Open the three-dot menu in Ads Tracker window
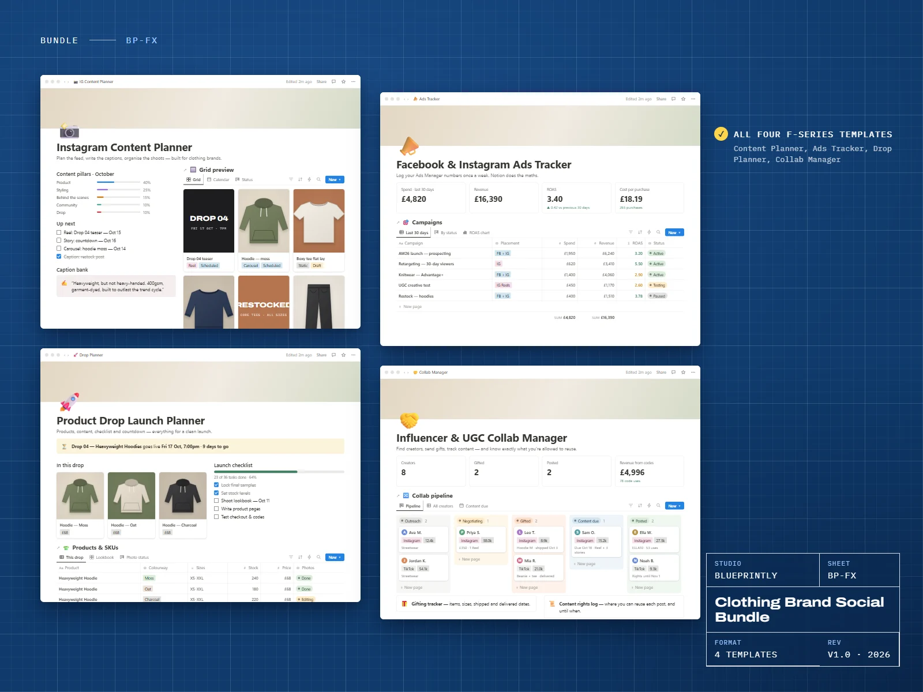 693,99
